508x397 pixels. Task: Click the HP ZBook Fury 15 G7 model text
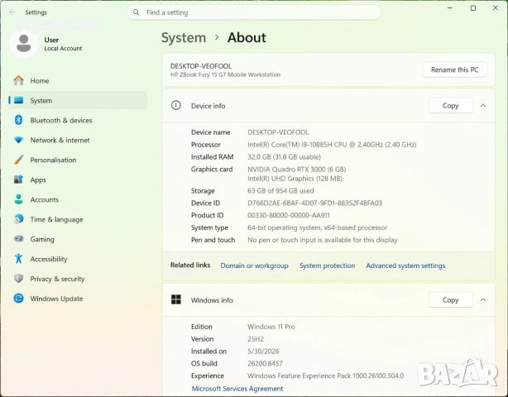[x=225, y=74]
